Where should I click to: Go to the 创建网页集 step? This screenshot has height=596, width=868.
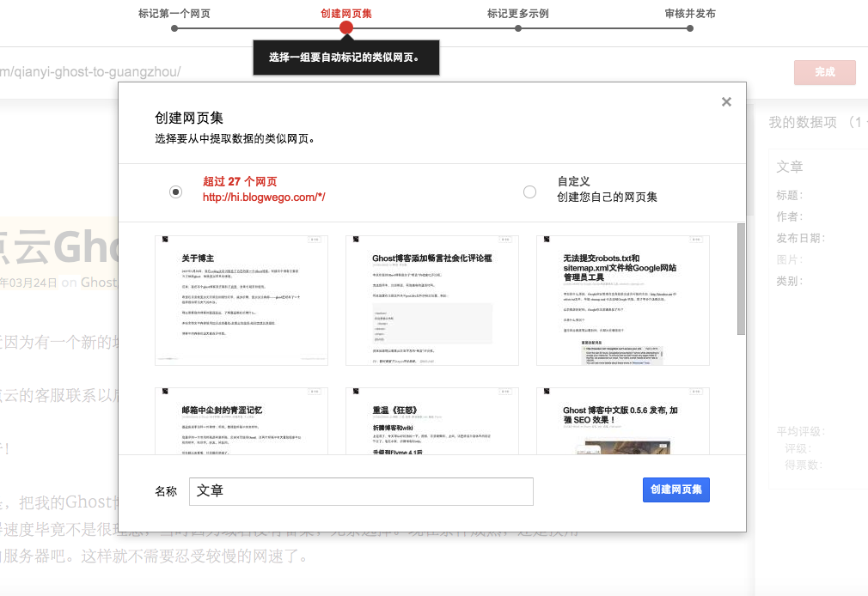(x=346, y=13)
